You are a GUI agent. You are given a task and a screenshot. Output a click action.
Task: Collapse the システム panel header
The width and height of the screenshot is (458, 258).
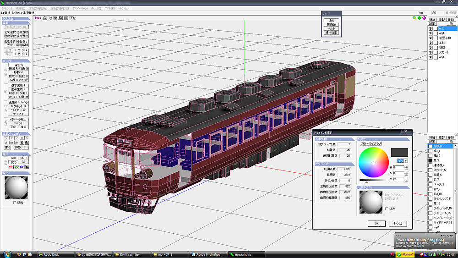click(16, 18)
